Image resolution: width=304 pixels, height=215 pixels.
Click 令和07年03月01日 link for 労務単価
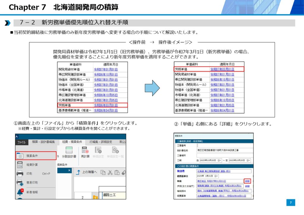(x=222, y=69)
